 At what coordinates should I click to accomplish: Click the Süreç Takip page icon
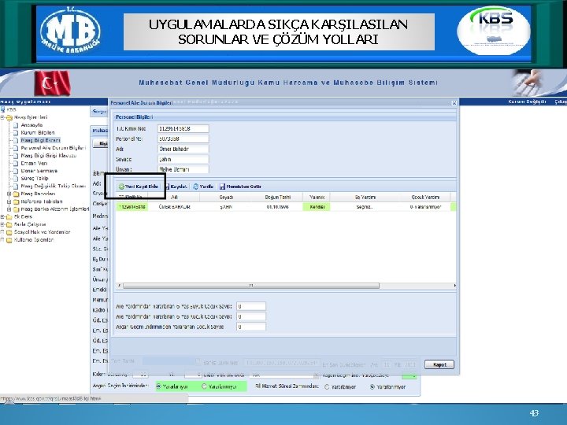16,179
